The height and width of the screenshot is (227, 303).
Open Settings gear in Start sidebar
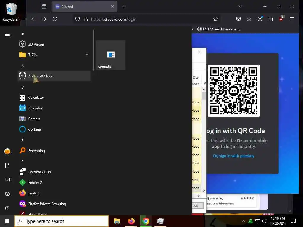click(7, 194)
